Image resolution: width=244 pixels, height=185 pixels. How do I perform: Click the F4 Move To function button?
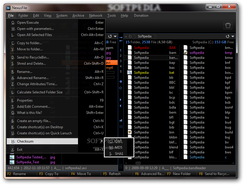coord(81,174)
